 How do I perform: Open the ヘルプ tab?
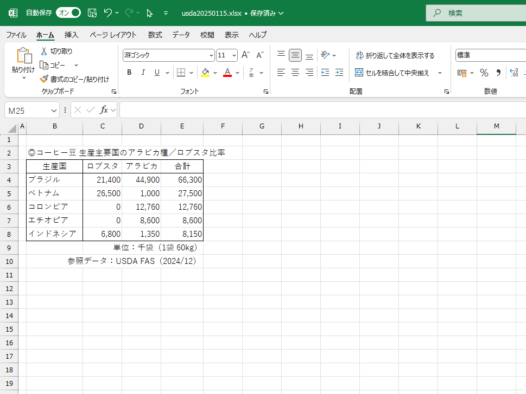click(x=258, y=35)
